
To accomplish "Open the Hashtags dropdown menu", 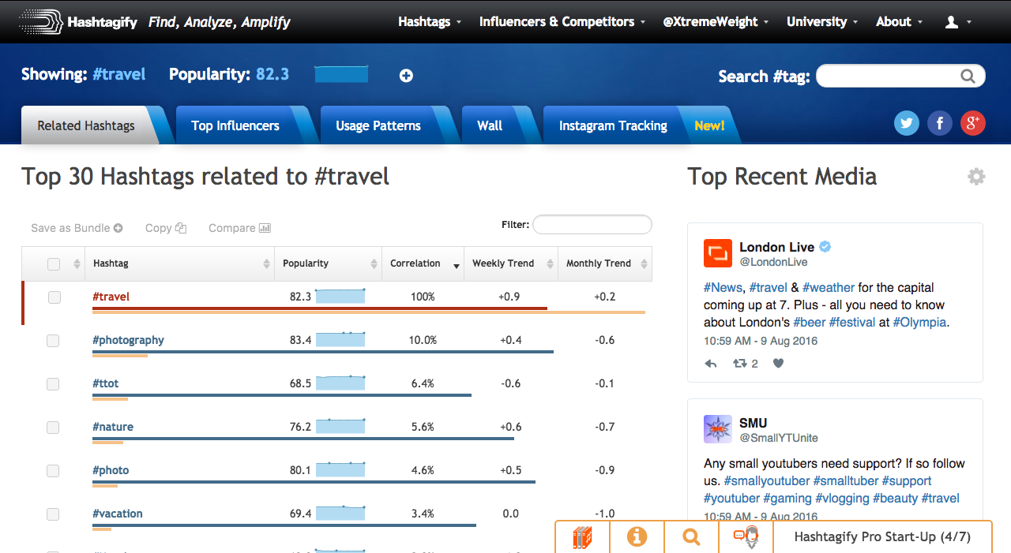I will coord(430,22).
